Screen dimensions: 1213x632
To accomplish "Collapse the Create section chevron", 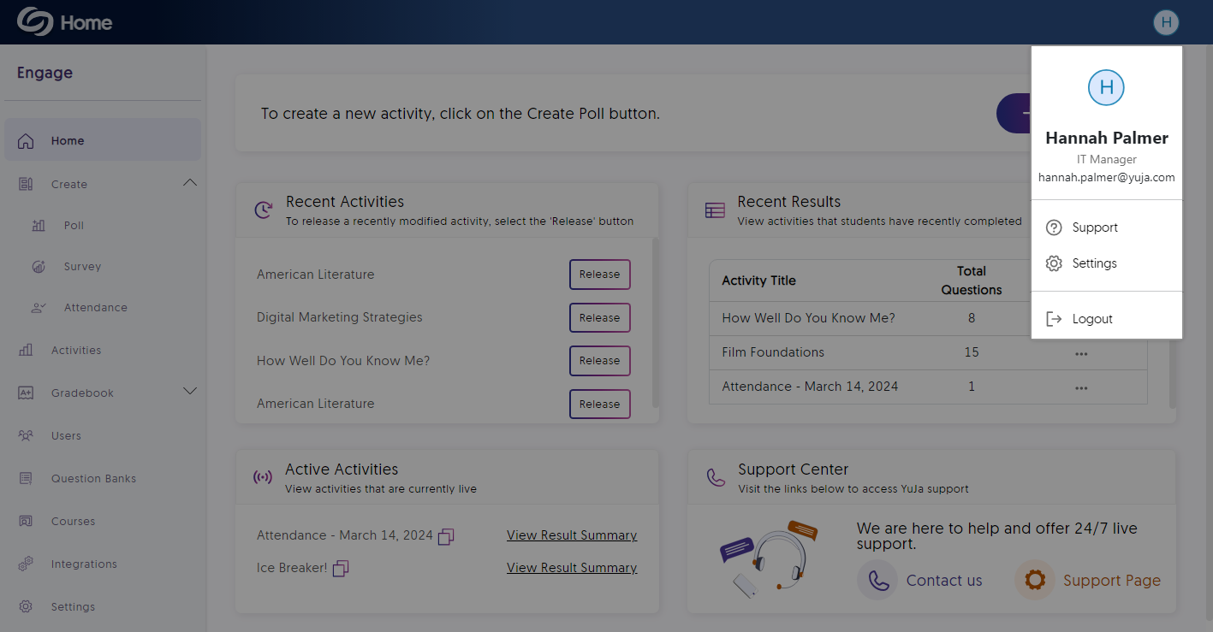I will point(190,183).
